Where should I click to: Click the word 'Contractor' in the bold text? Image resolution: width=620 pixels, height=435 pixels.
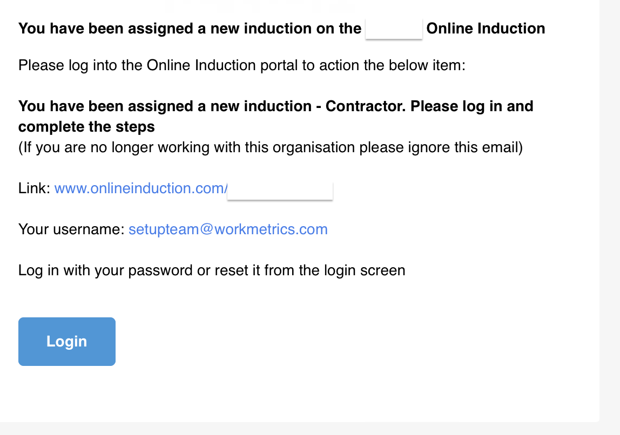(x=366, y=106)
